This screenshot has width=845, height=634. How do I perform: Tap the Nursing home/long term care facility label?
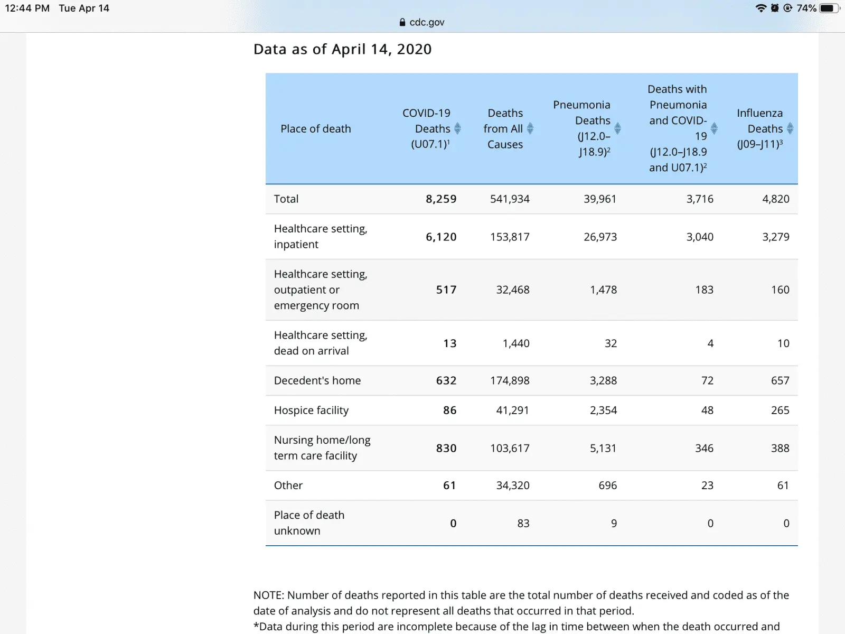[322, 448]
